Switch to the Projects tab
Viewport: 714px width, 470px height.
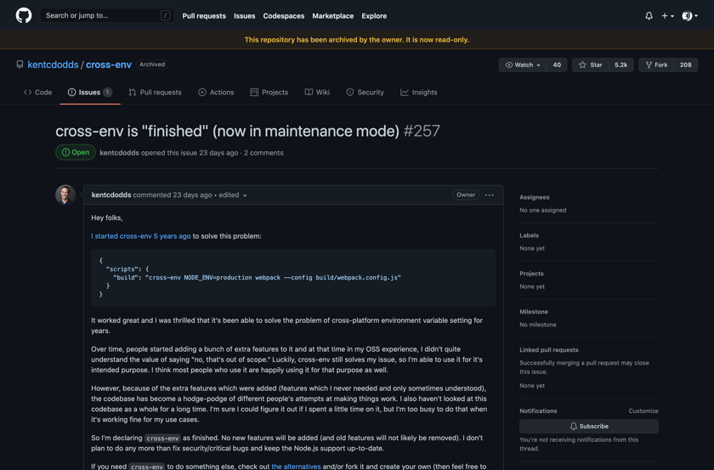pos(269,92)
